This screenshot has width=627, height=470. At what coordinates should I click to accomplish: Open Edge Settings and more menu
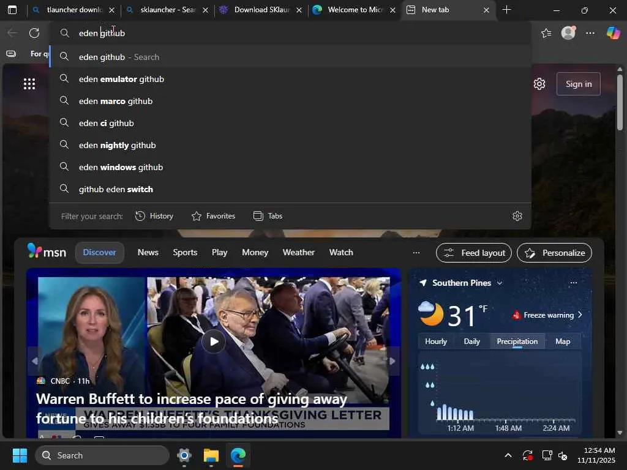tap(590, 33)
